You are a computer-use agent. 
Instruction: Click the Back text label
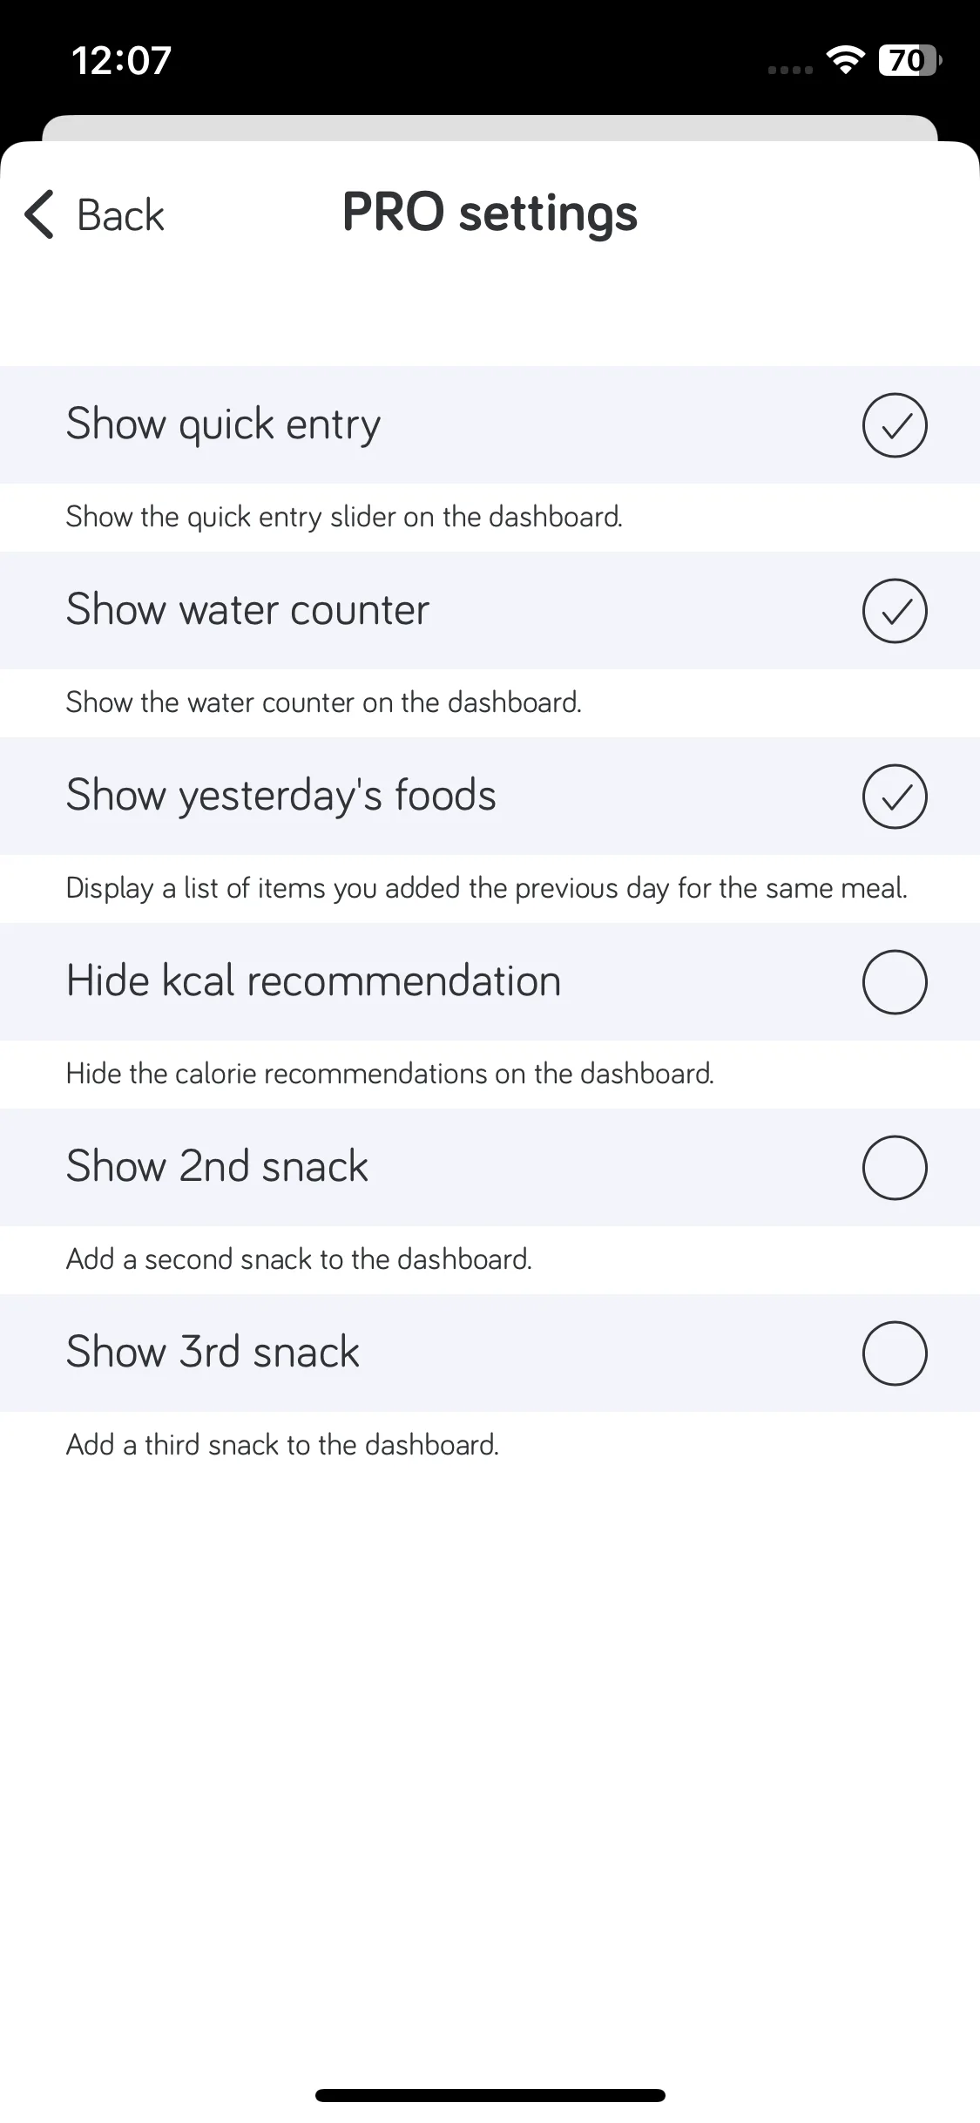point(120,215)
